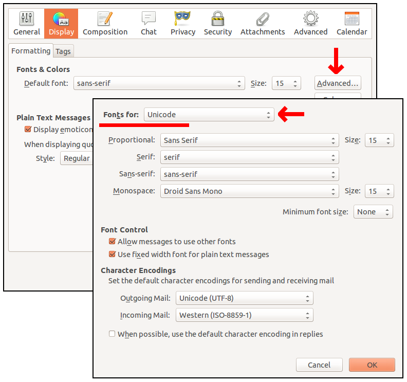This screenshot has height=382, width=407.
Task: Select the Display preferences icon
Action: coord(62,24)
